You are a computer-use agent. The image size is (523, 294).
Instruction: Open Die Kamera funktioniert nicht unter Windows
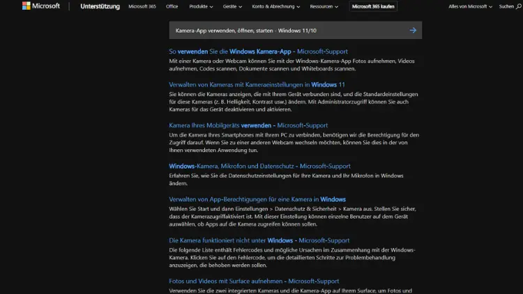[x=259, y=240]
